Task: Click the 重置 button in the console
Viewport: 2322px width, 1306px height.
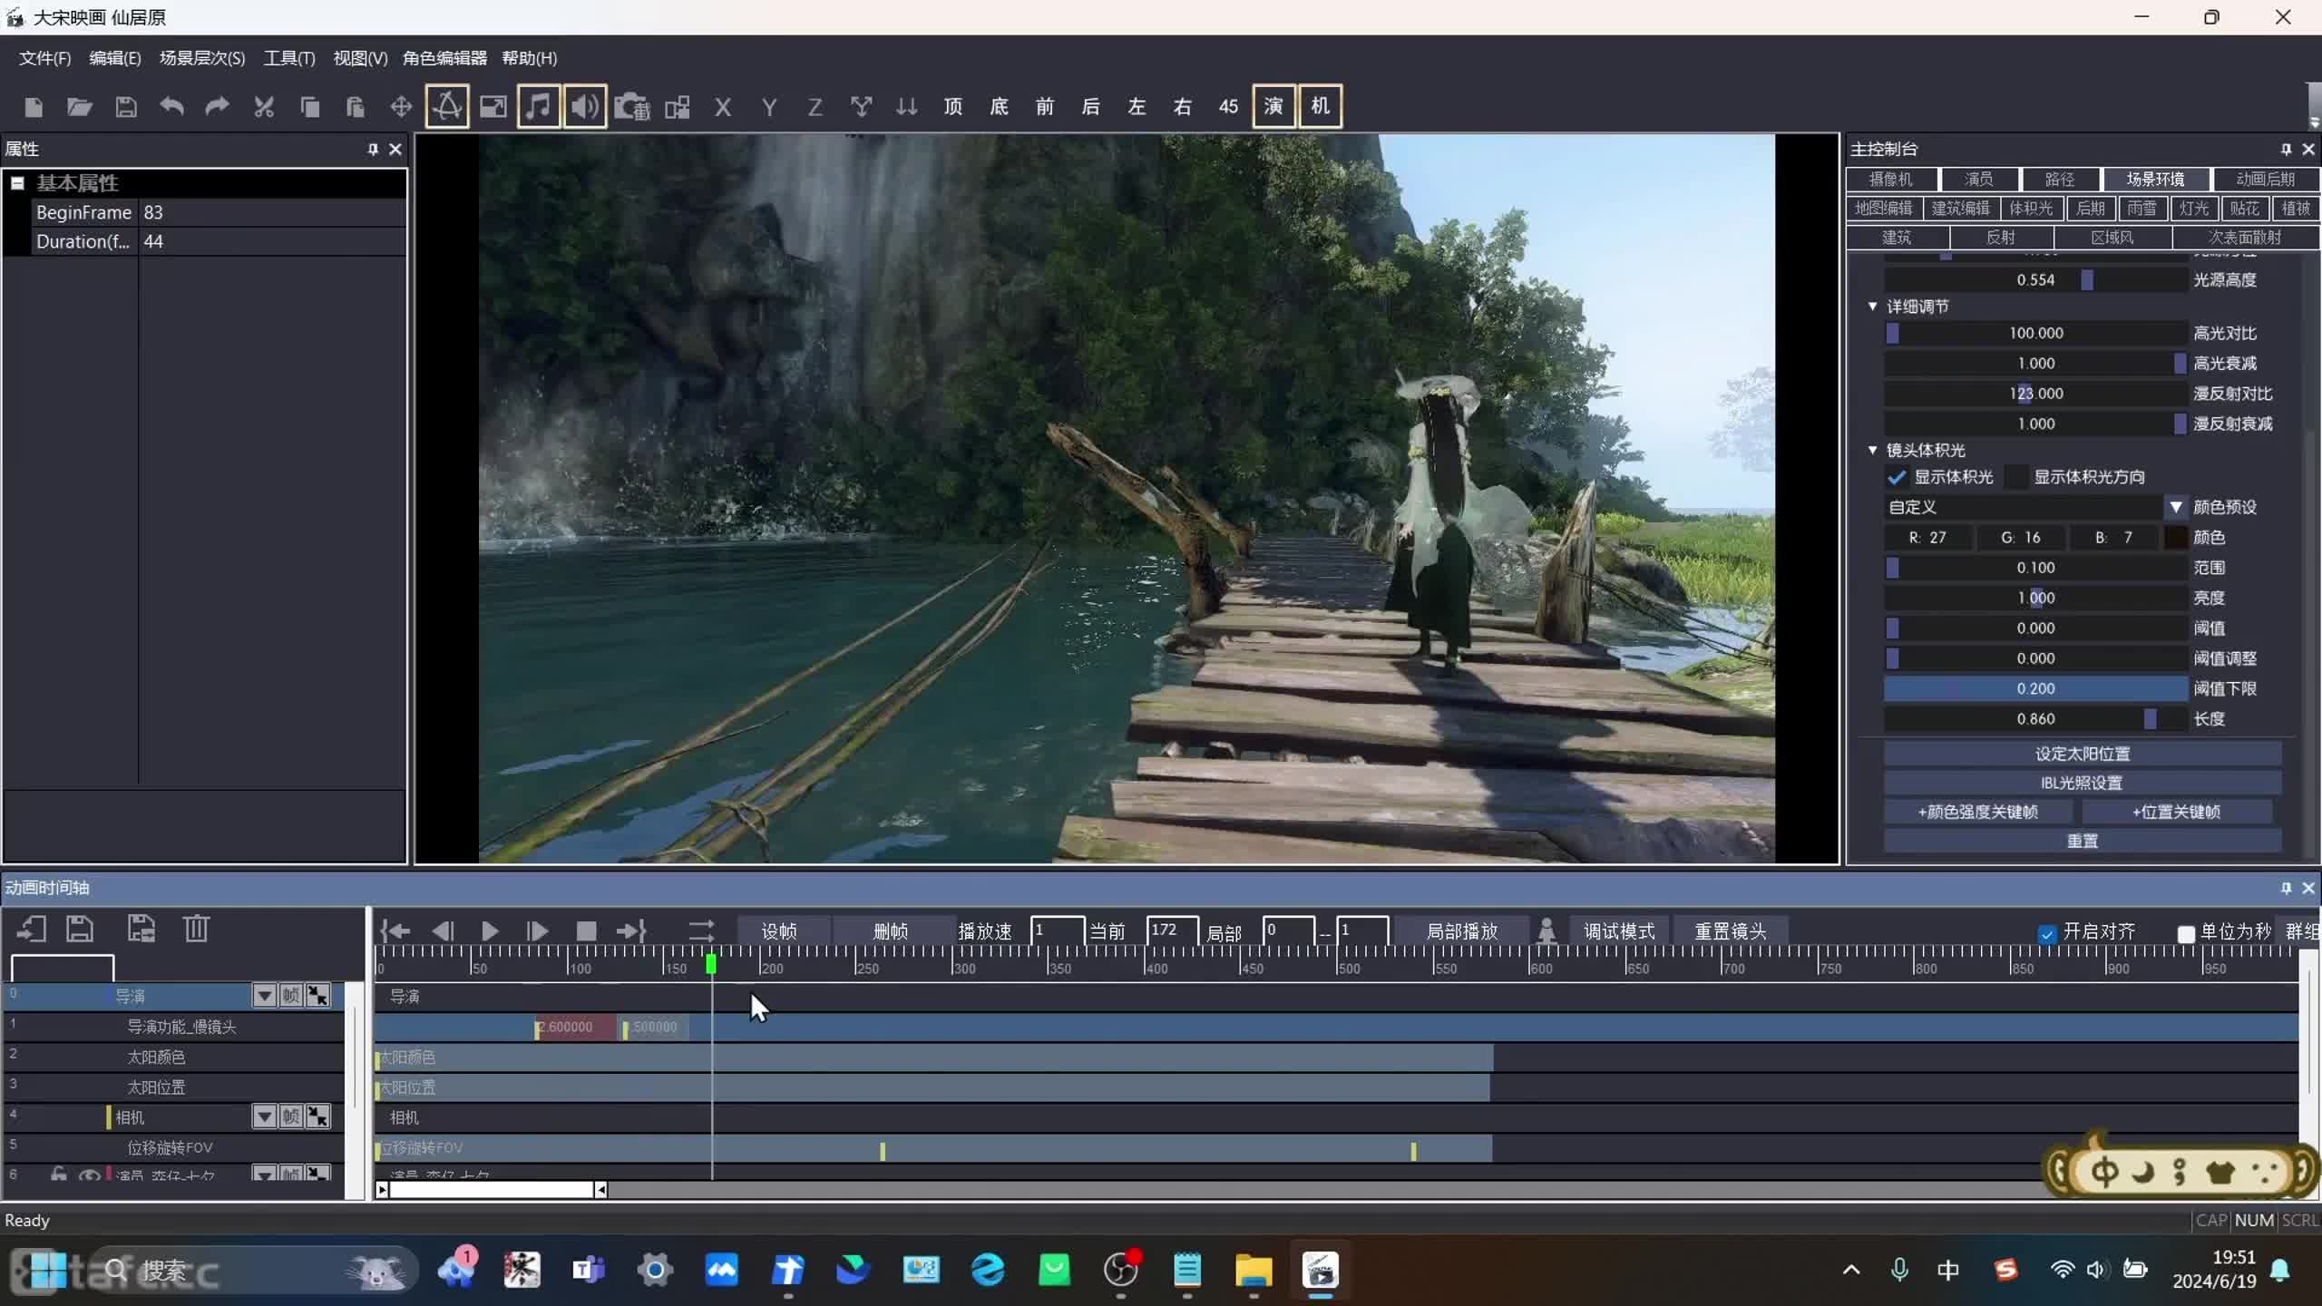Action: (x=2083, y=841)
